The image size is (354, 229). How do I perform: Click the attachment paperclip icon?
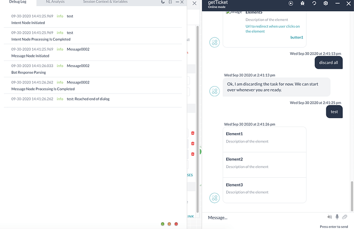pyautogui.click(x=345, y=217)
